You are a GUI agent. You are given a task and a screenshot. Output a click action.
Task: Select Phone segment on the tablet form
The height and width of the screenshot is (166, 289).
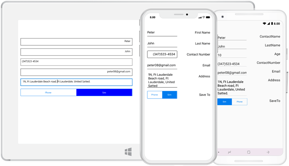pos(48,93)
